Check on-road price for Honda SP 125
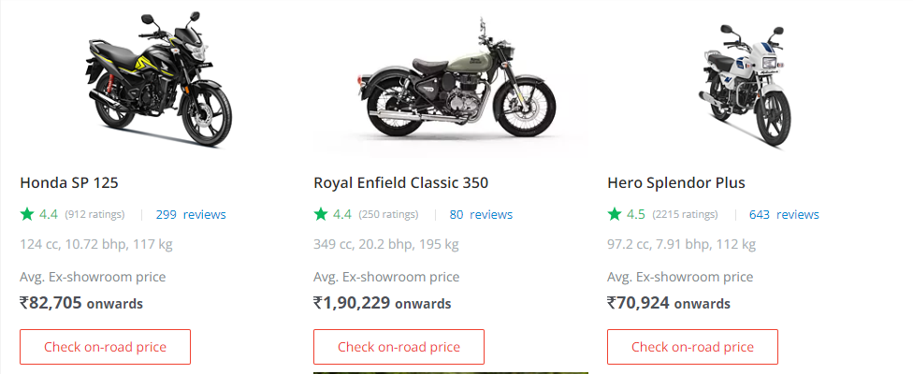The height and width of the screenshot is (374, 913). [105, 347]
